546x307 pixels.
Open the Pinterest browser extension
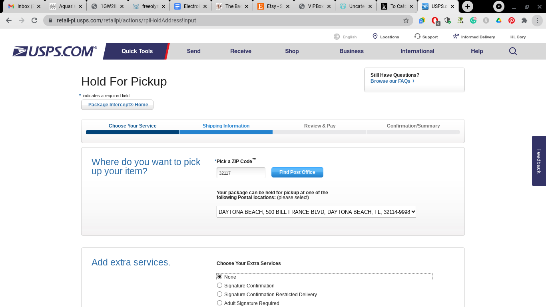[x=511, y=20]
